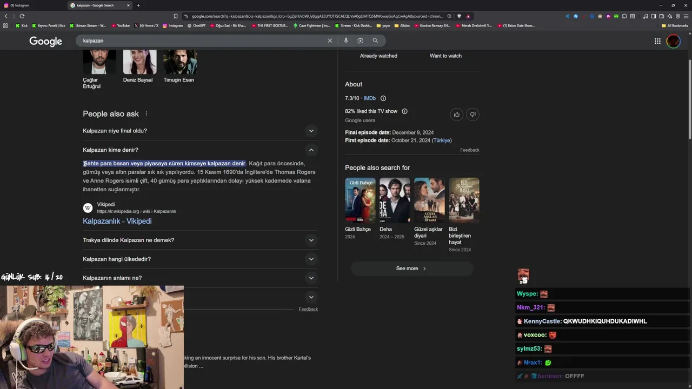Open the Google apps grid
692x389 pixels.
tap(657, 41)
